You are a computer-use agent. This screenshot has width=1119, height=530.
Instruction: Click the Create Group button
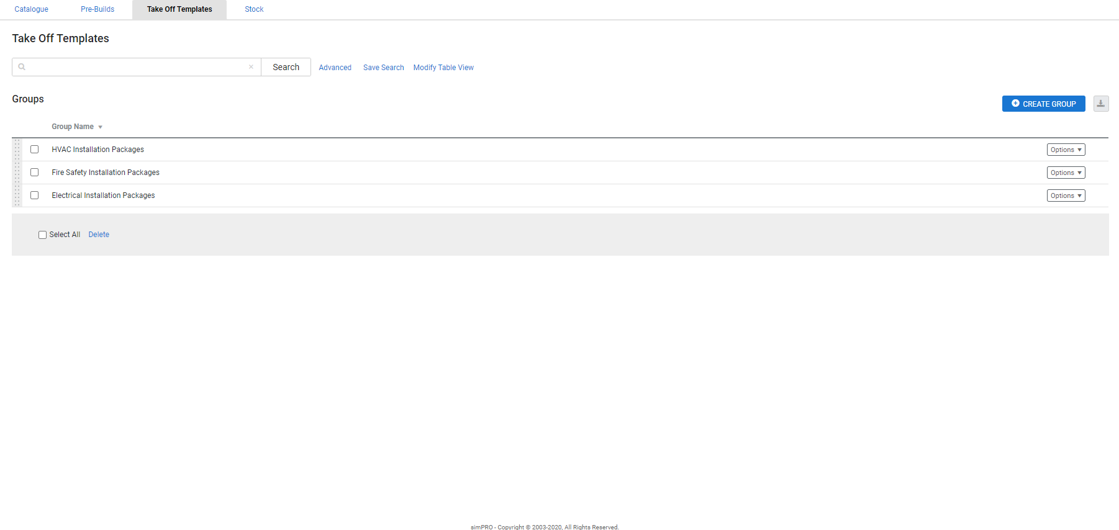coord(1043,104)
